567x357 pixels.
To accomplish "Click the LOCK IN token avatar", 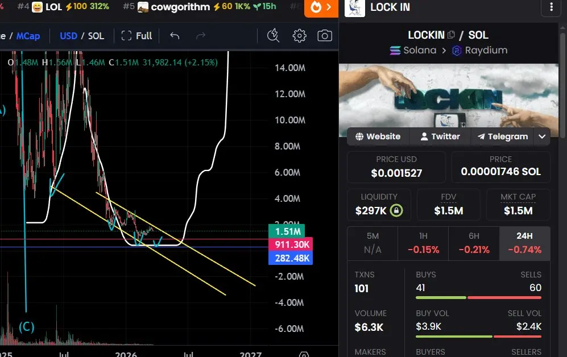I will [x=354, y=8].
